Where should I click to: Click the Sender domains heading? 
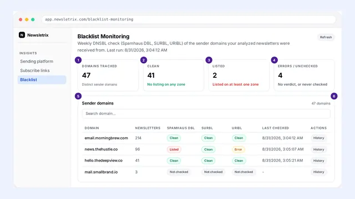pos(98,103)
